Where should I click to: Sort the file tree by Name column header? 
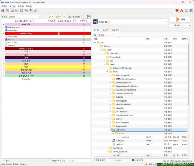(120, 39)
